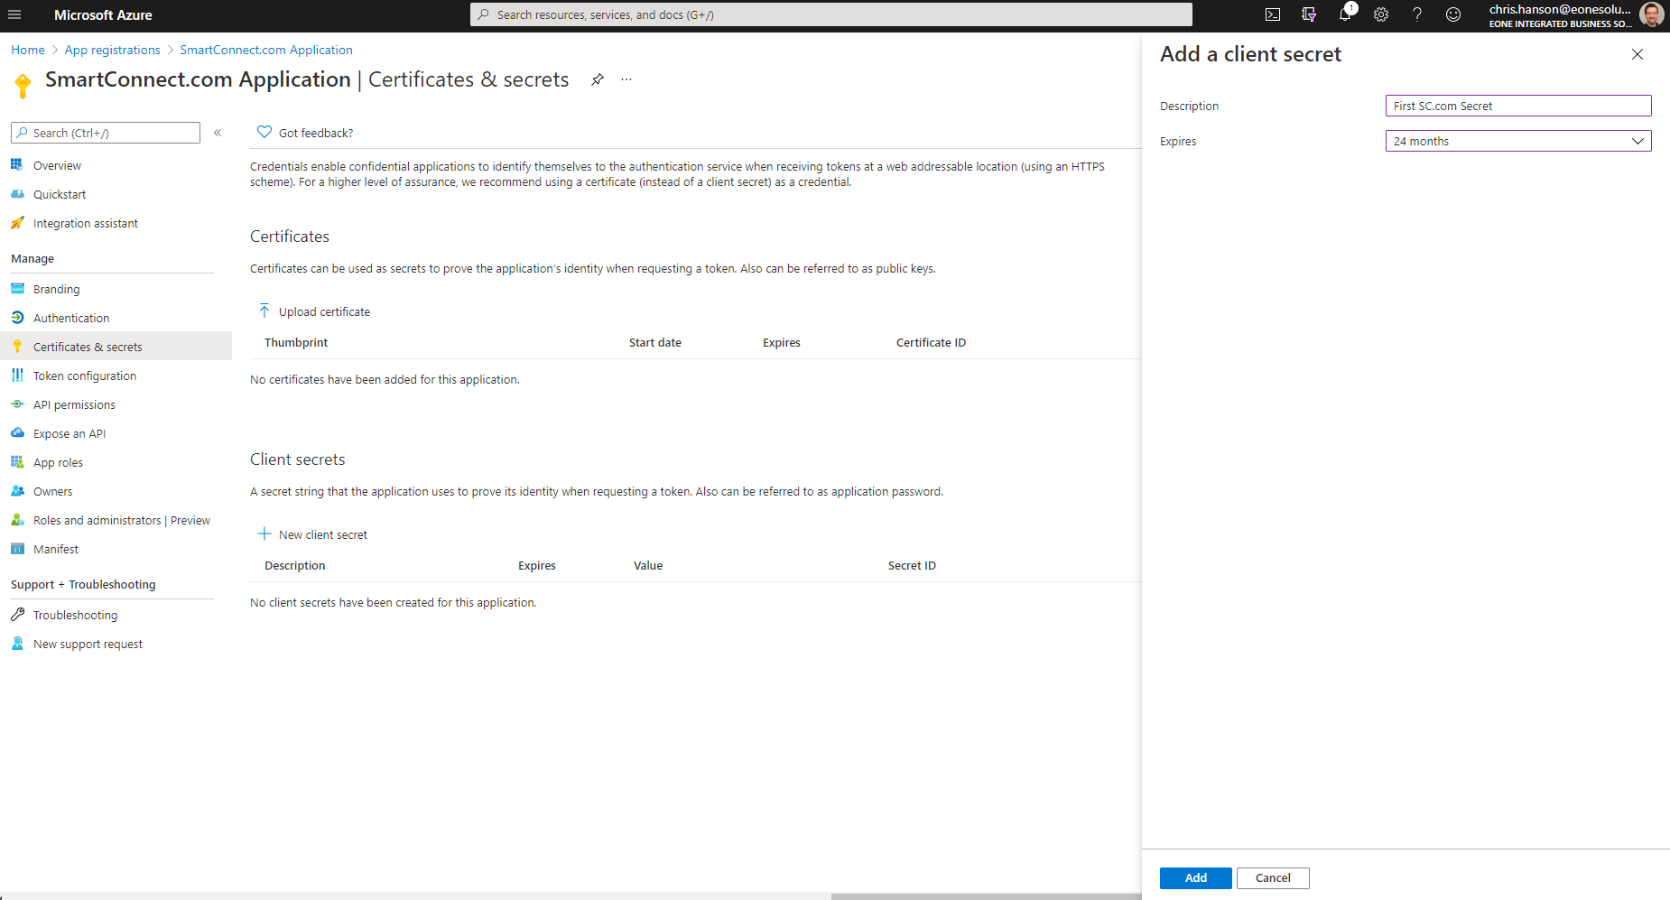The image size is (1670, 900).
Task: Click Got feedback? link
Action: coord(316,133)
